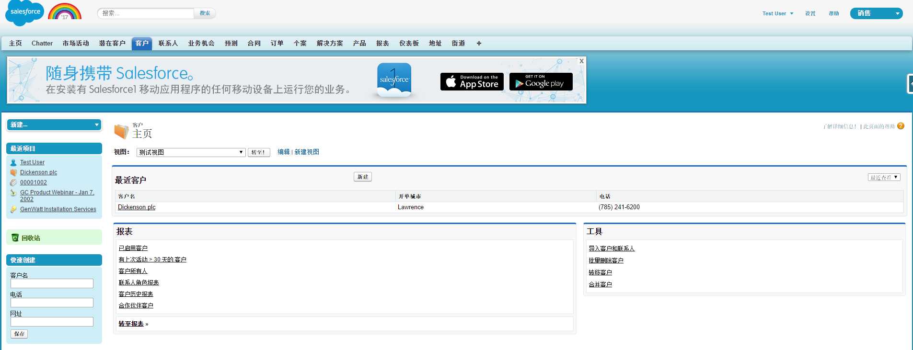Open the 客户所有人 report
The width and height of the screenshot is (913, 350).
(x=133, y=271)
